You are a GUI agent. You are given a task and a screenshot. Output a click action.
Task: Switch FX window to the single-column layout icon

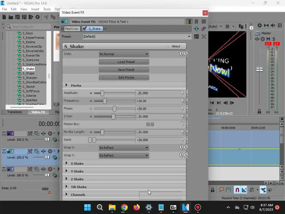pos(189,22)
